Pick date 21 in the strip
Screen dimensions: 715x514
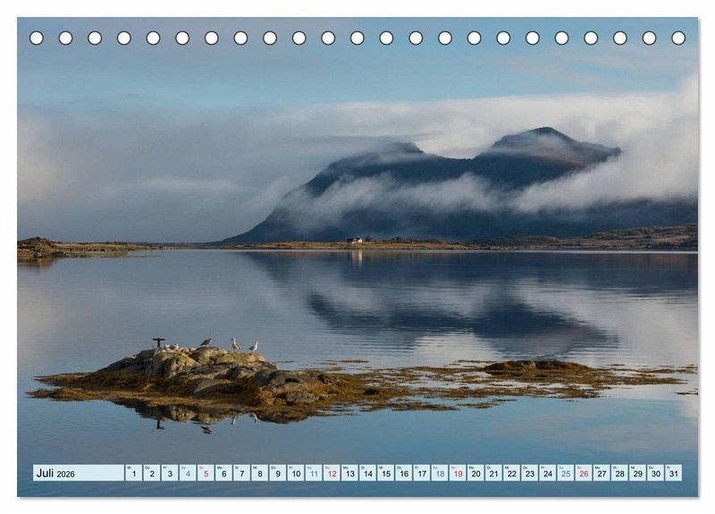click(494, 473)
